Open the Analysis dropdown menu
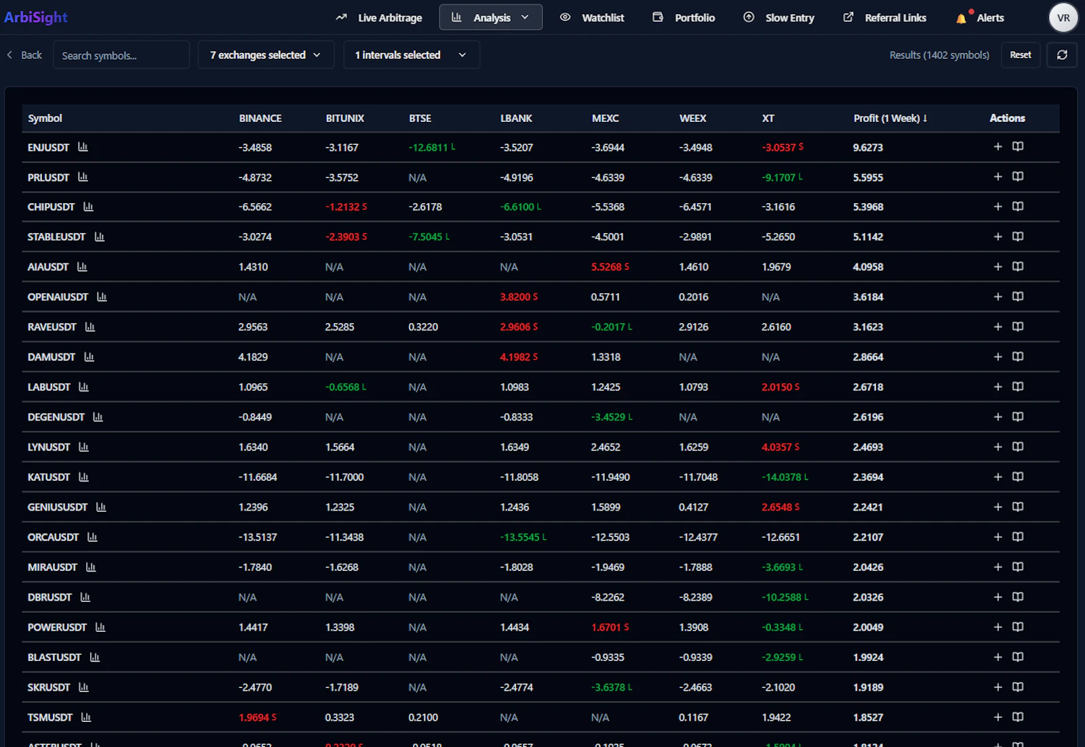Screen dimensions: 1085x747 [x=491, y=18]
